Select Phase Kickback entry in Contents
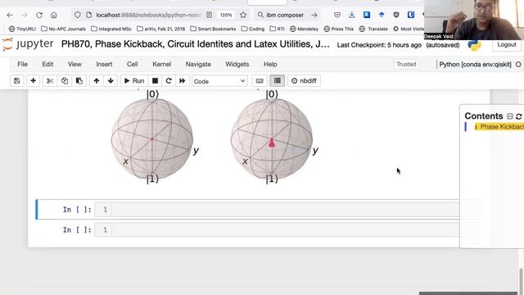This screenshot has height=295, width=524. (x=499, y=127)
